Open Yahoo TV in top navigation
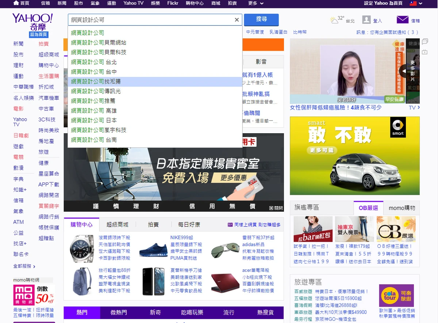This screenshot has height=323, width=438. [x=133, y=3]
